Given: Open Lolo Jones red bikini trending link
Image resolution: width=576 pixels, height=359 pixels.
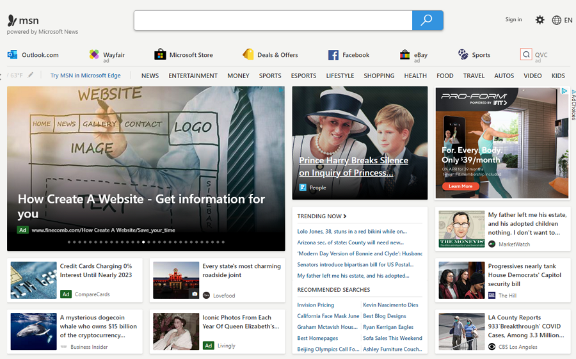Looking at the screenshot, I should coord(352,232).
